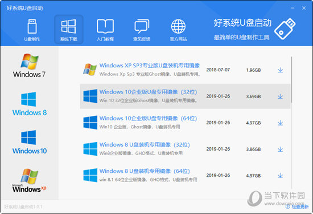Image resolution: width=313 pixels, height=214 pixels.
Task: Open Windows 10企业版U盘专用镜像 (32位) link
Action: coord(148,92)
